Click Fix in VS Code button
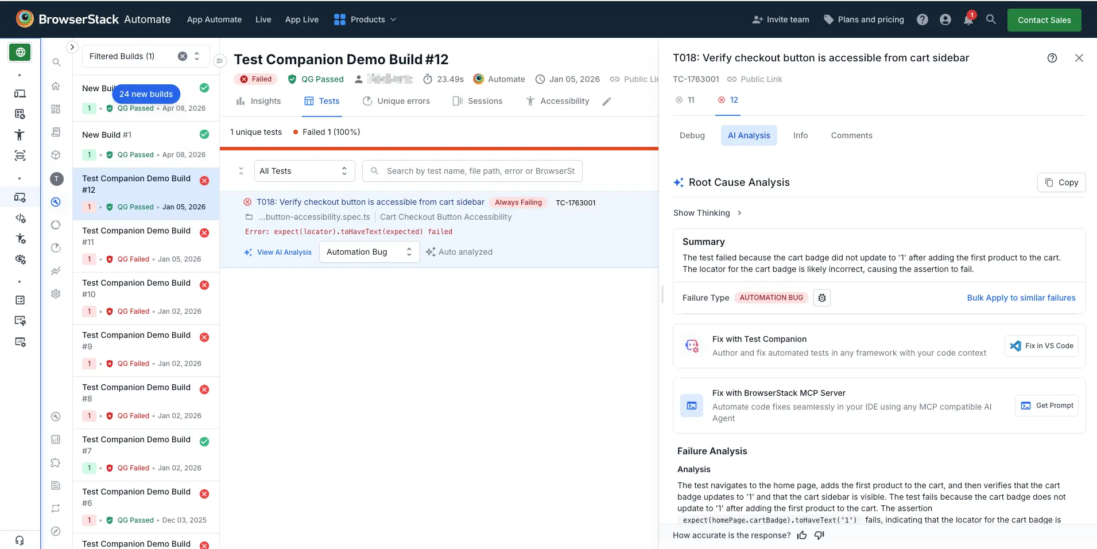 [1041, 346]
